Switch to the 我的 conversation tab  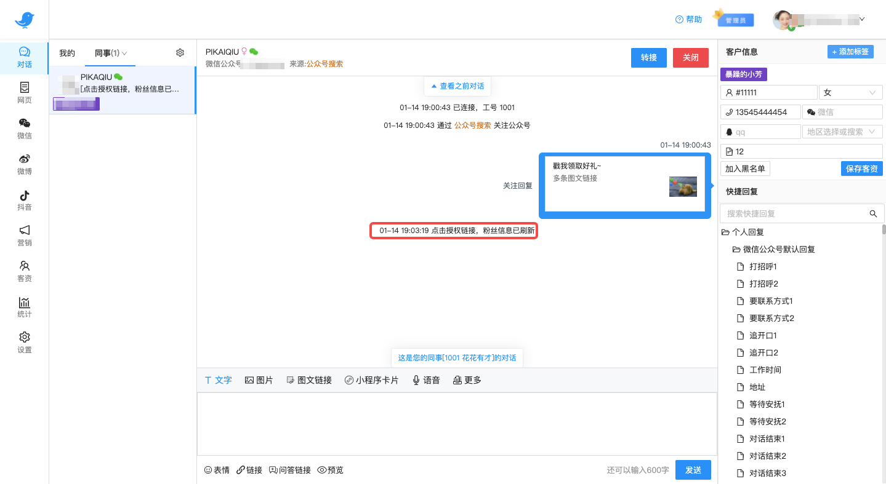click(66, 53)
